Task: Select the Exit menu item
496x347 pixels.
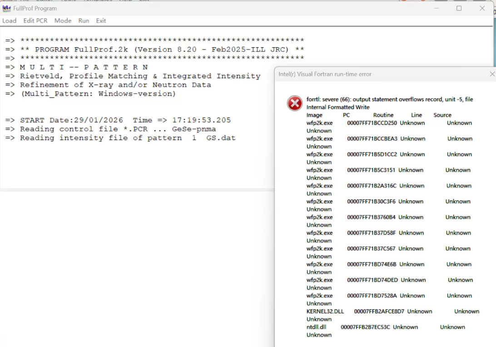Action: (x=101, y=20)
